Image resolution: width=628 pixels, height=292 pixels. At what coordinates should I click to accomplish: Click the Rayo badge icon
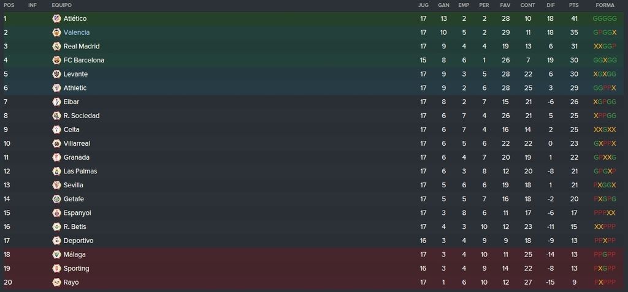(x=56, y=282)
